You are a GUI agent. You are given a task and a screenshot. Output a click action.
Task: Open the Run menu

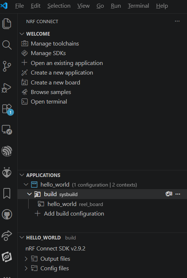116,6
